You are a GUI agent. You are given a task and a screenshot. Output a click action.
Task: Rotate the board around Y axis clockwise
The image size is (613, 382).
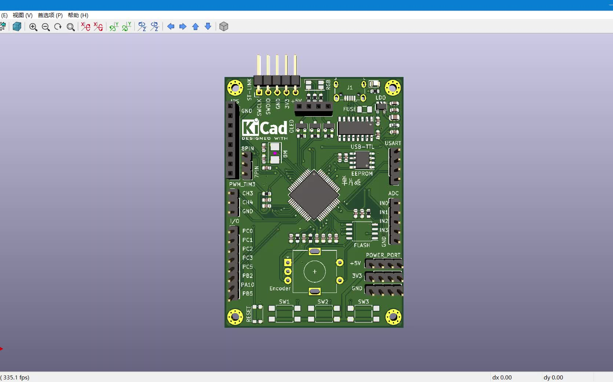pyautogui.click(x=114, y=27)
